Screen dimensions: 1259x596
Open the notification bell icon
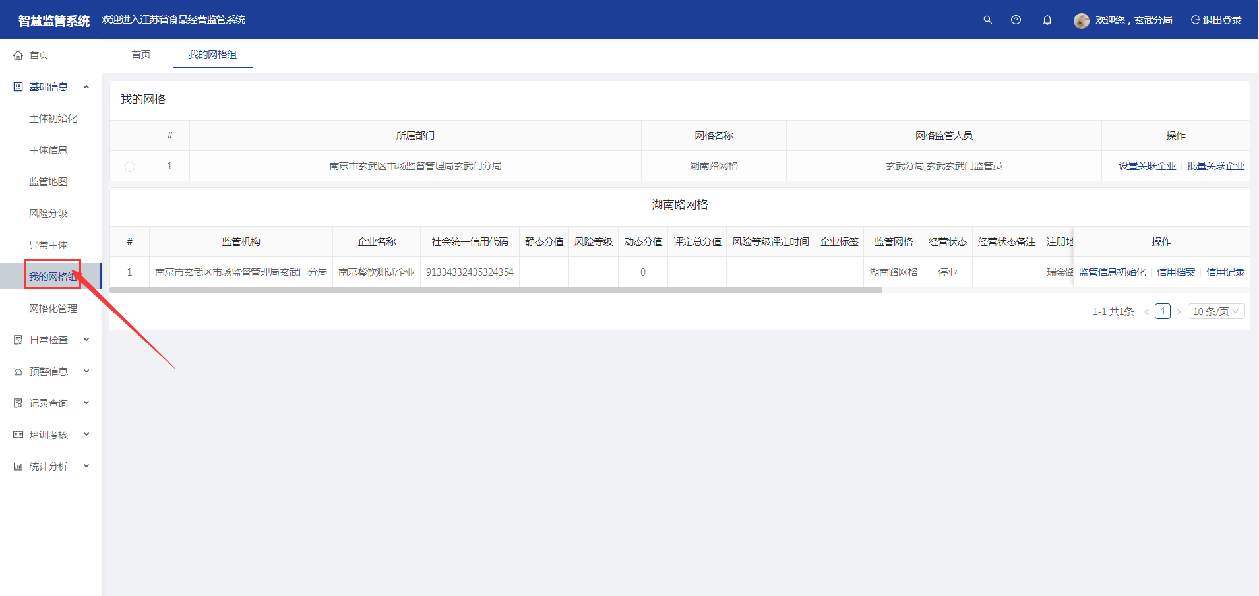point(1047,20)
